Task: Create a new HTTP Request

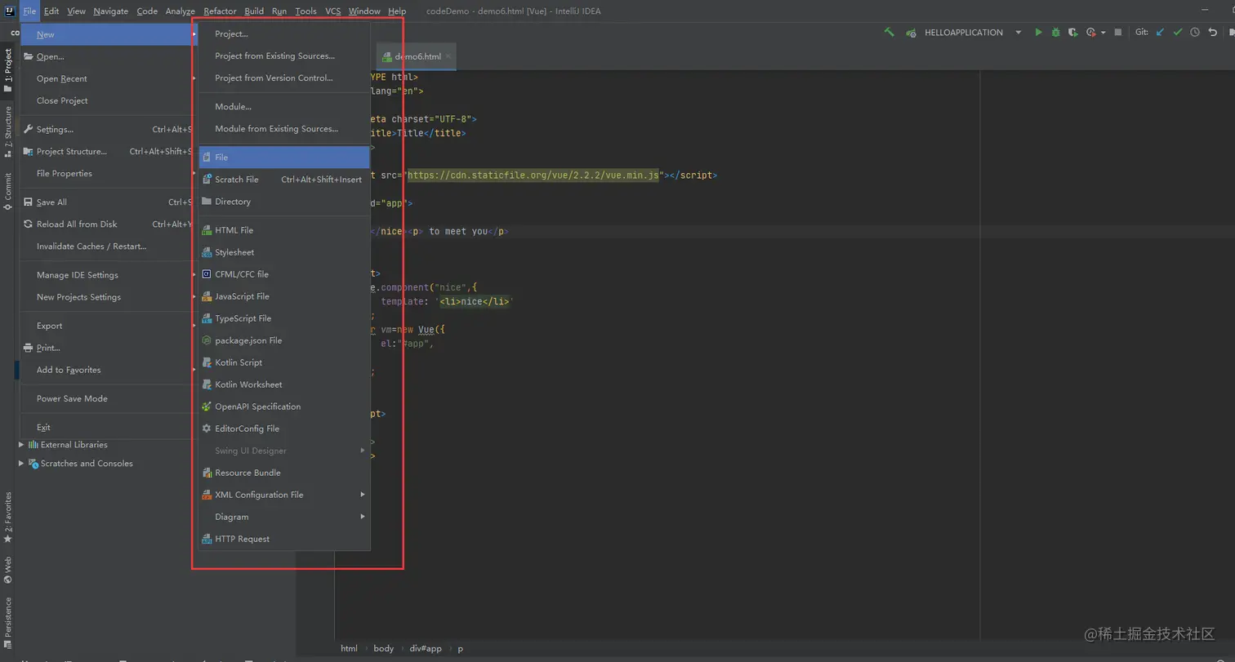Action: [x=284, y=539]
